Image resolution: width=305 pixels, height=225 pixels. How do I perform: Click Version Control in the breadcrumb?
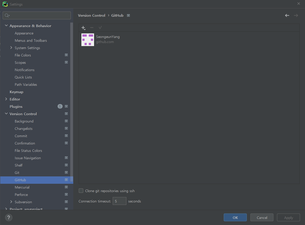[92, 15]
